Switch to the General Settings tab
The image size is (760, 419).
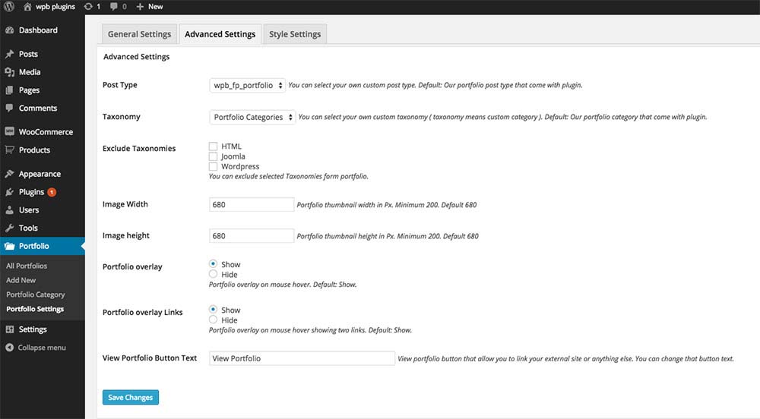(x=139, y=34)
